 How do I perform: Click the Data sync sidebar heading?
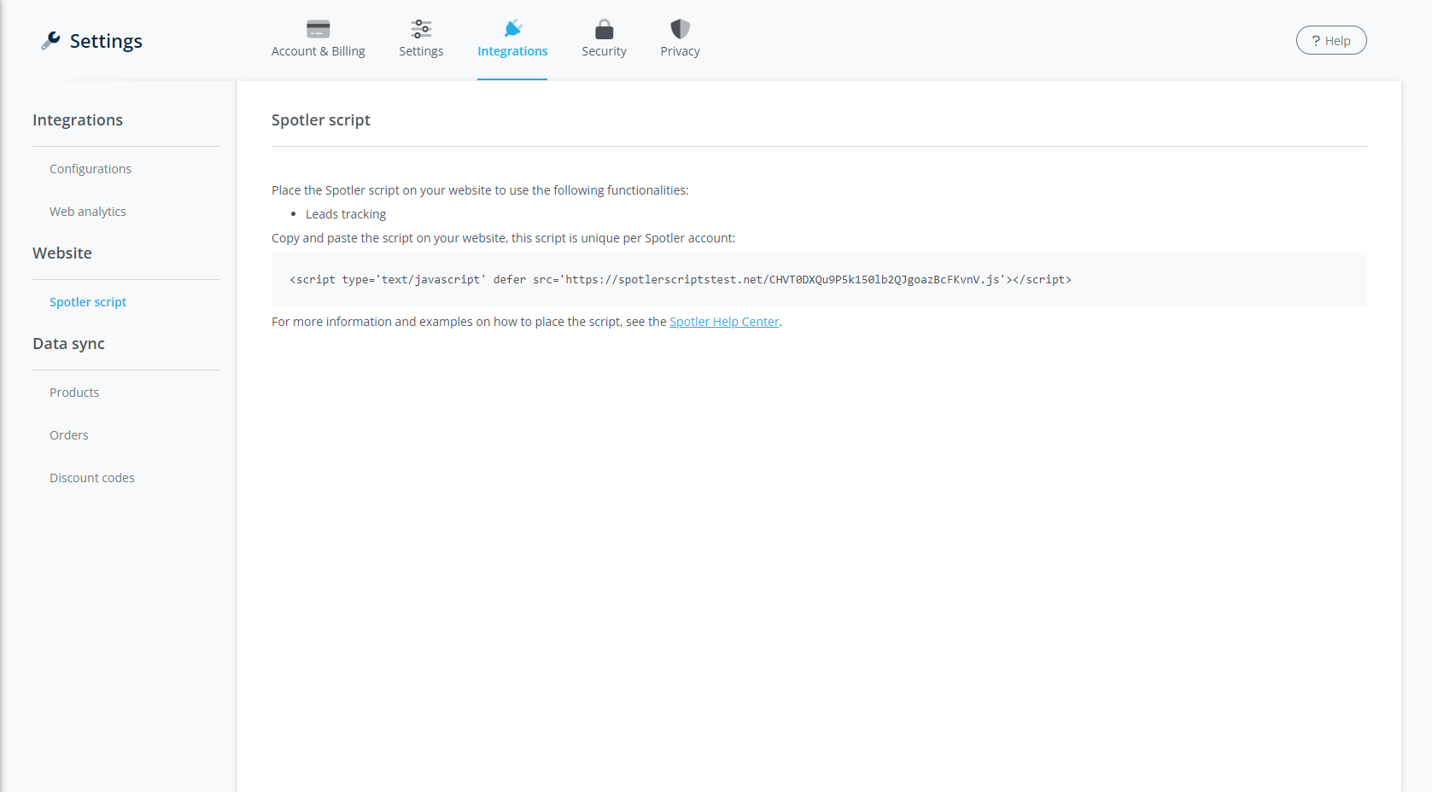pyautogui.click(x=68, y=344)
